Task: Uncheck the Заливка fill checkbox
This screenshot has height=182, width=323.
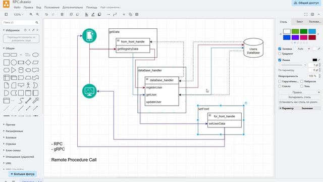Action: (x=280, y=49)
